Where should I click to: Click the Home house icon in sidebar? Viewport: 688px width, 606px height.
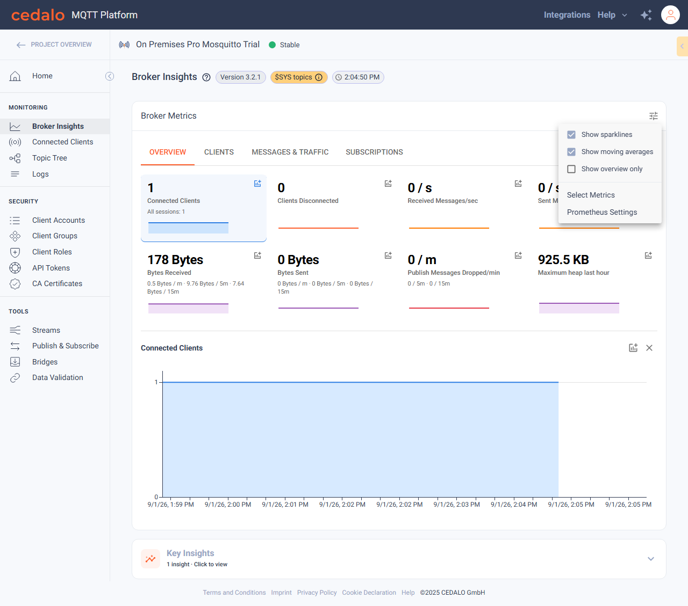pos(15,76)
